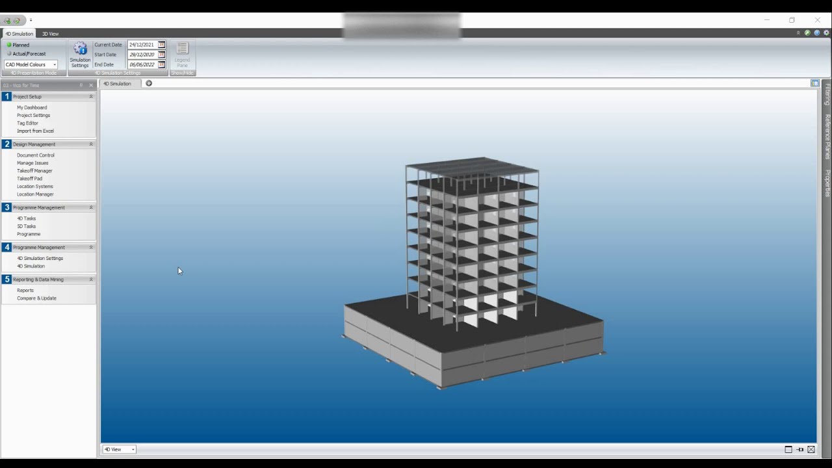
Task: Open calendar picker for Current Date
Action: [x=162, y=45]
